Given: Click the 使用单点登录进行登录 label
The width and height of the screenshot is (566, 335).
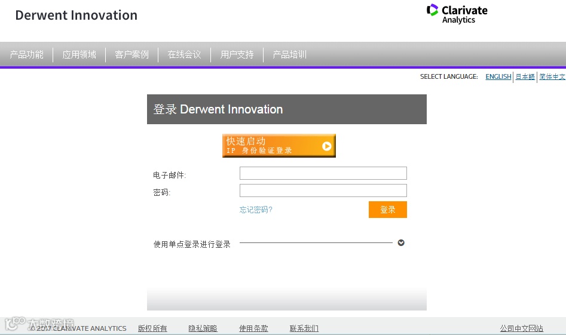Looking at the screenshot, I should 192,244.
